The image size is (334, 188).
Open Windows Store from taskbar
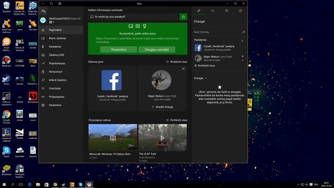click(x=46, y=184)
